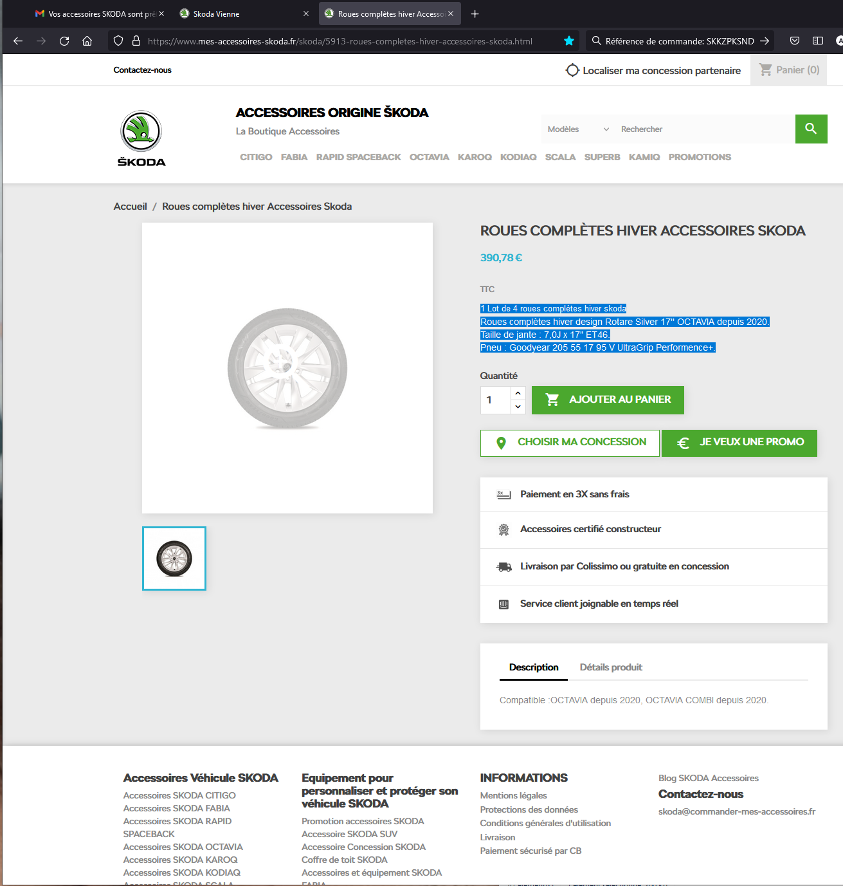This screenshot has height=886, width=843.
Task: Click the Škoda logo
Action: (x=141, y=138)
